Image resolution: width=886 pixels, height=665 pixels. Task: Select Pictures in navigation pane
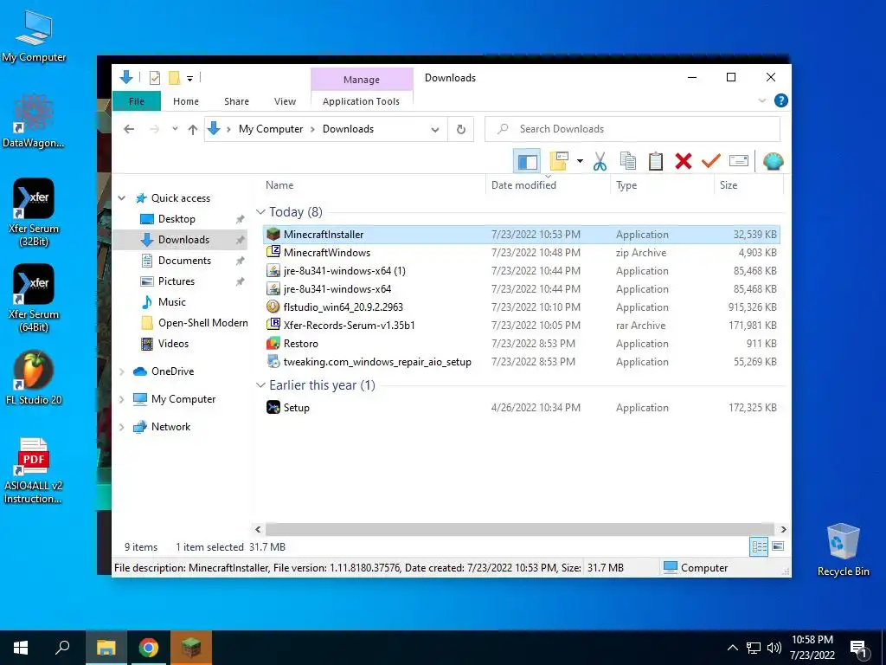177,281
